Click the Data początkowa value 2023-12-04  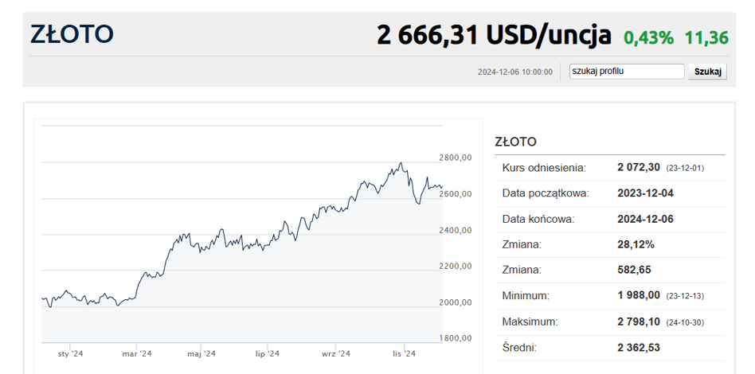pyautogui.click(x=645, y=193)
